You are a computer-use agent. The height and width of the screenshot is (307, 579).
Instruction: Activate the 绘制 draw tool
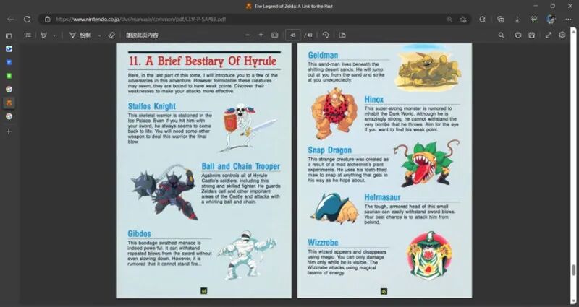pos(80,35)
